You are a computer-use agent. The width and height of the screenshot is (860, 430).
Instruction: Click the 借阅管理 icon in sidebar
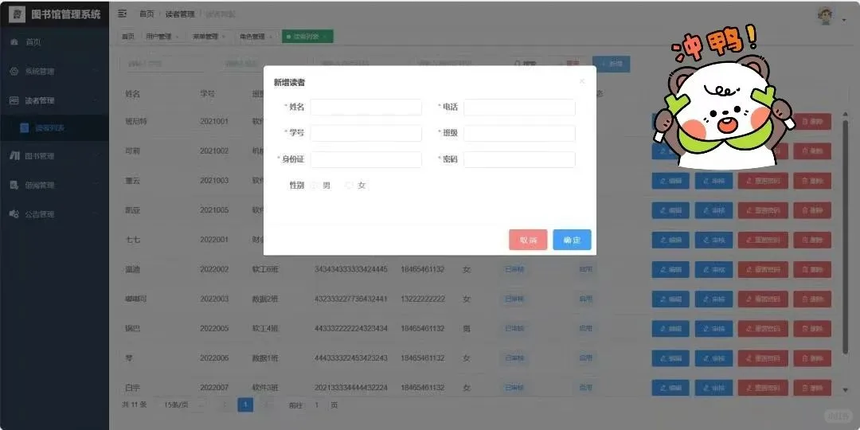point(14,186)
